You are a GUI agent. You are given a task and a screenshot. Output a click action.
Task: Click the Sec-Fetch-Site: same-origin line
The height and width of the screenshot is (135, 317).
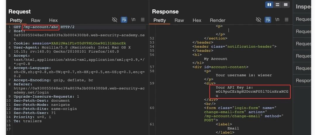point(45,109)
